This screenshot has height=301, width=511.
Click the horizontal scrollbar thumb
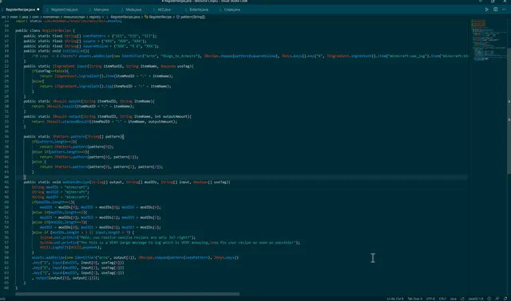pyautogui.click(x=127, y=294)
